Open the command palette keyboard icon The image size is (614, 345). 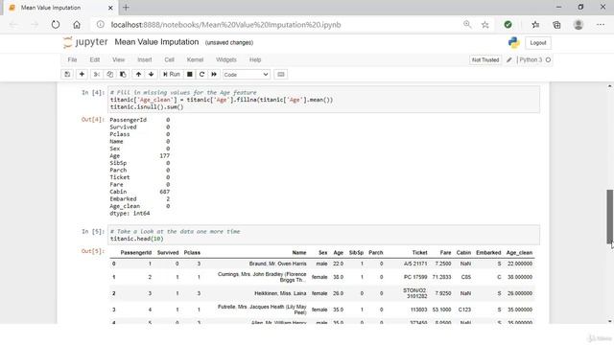281,75
